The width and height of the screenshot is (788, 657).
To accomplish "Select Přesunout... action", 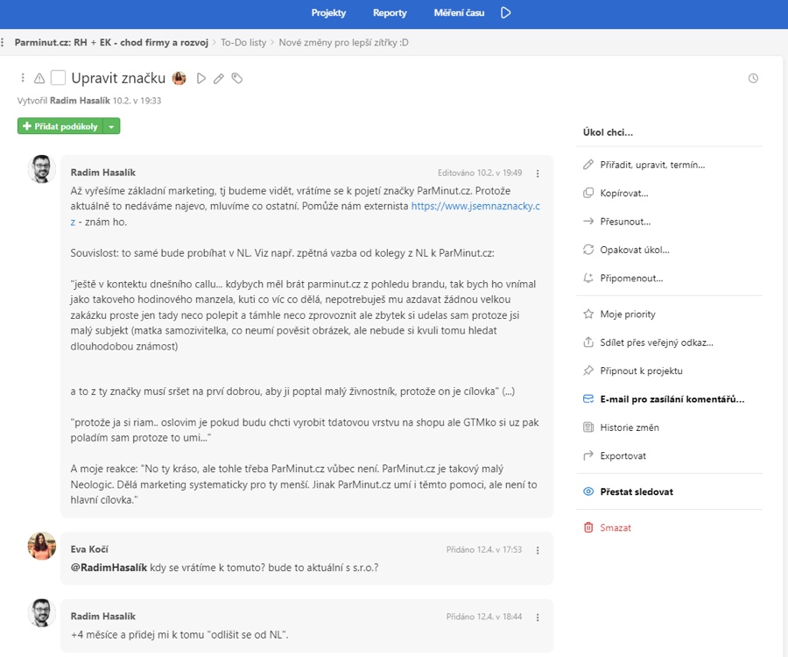I will point(625,222).
